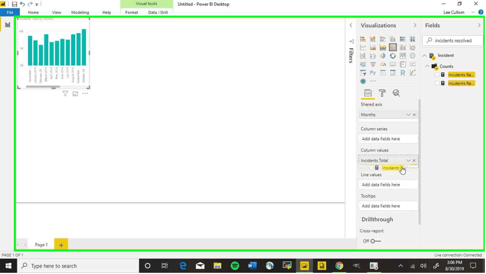Open the Home ribbon tab
The width and height of the screenshot is (486, 274).
click(x=33, y=13)
